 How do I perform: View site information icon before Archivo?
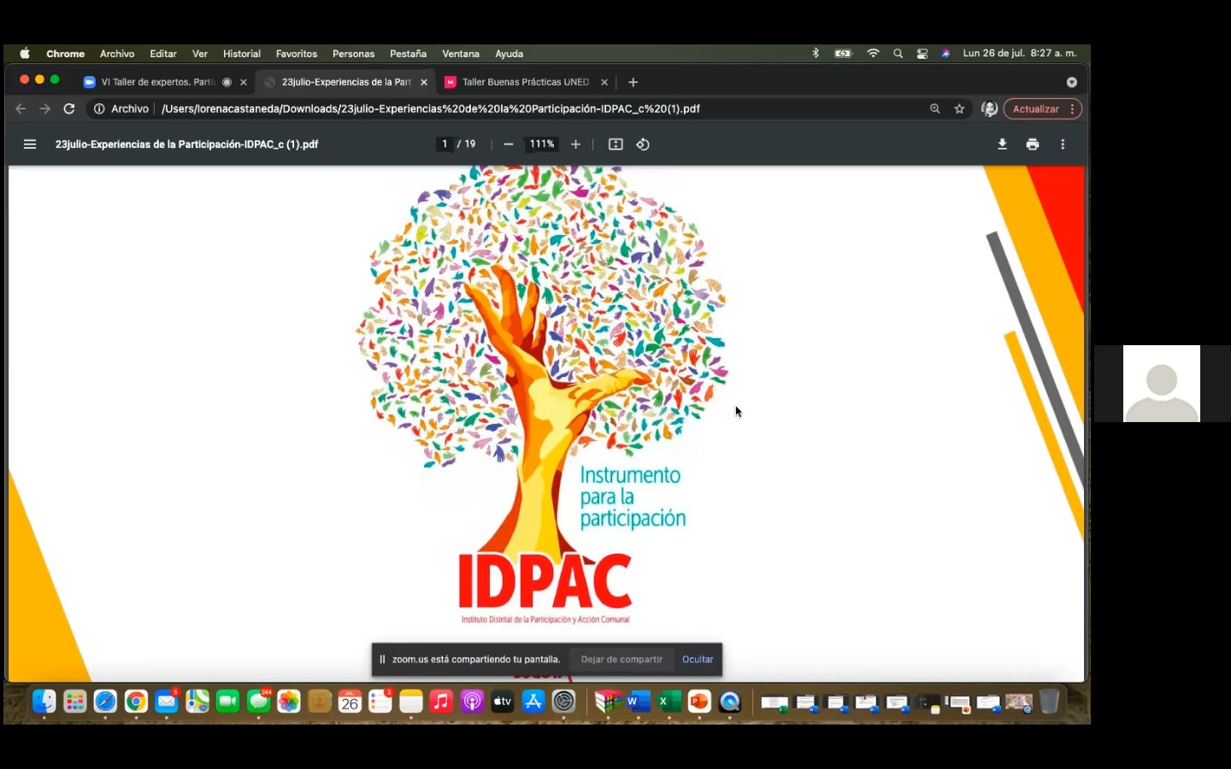click(x=99, y=109)
